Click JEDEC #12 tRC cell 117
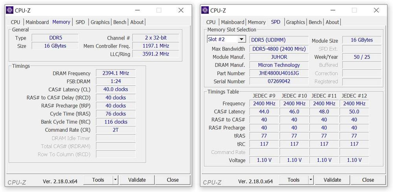This screenshot has width=393, height=192. 354,144
